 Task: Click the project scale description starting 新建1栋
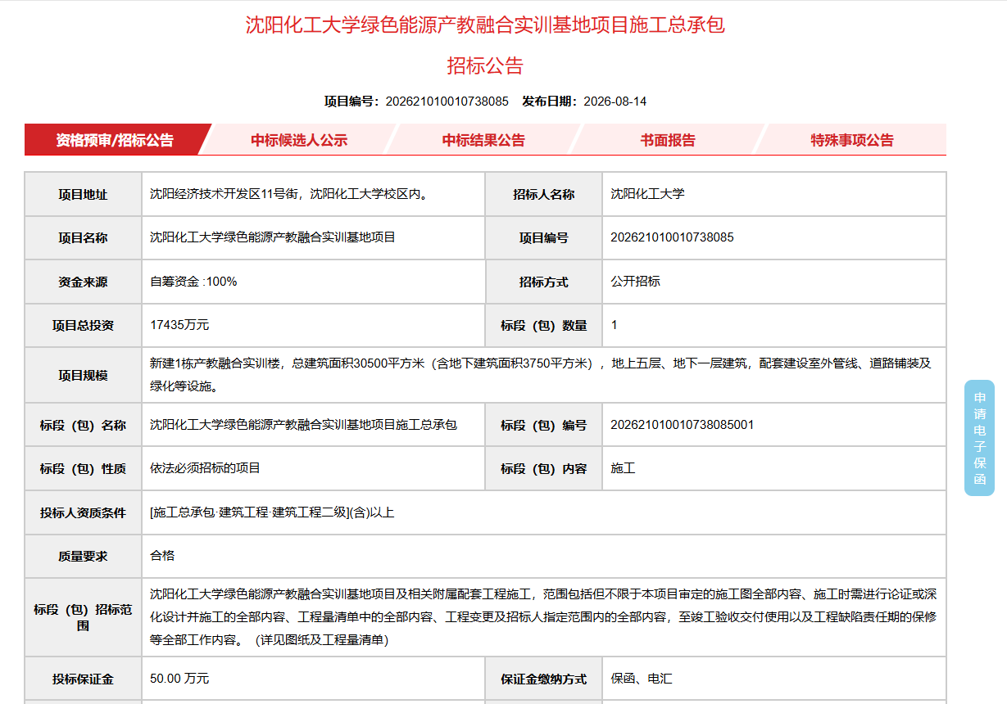point(541,374)
